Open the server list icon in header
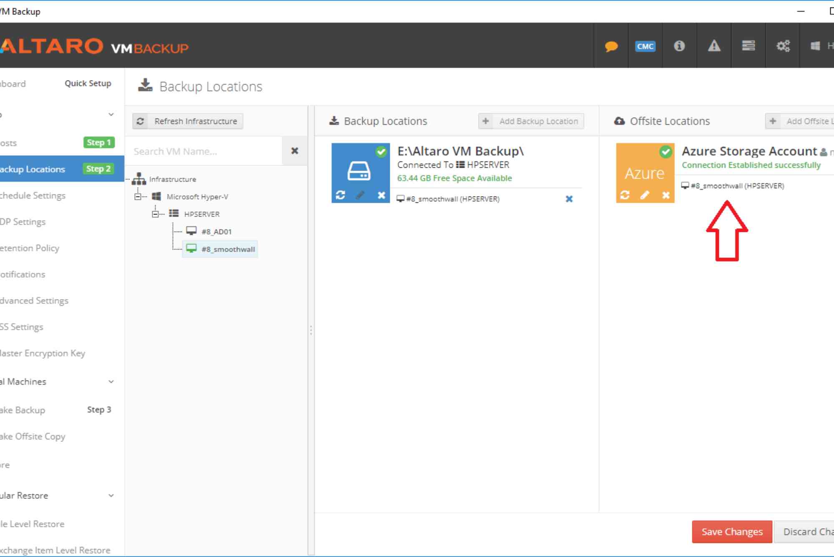834x557 pixels. pyautogui.click(x=749, y=45)
